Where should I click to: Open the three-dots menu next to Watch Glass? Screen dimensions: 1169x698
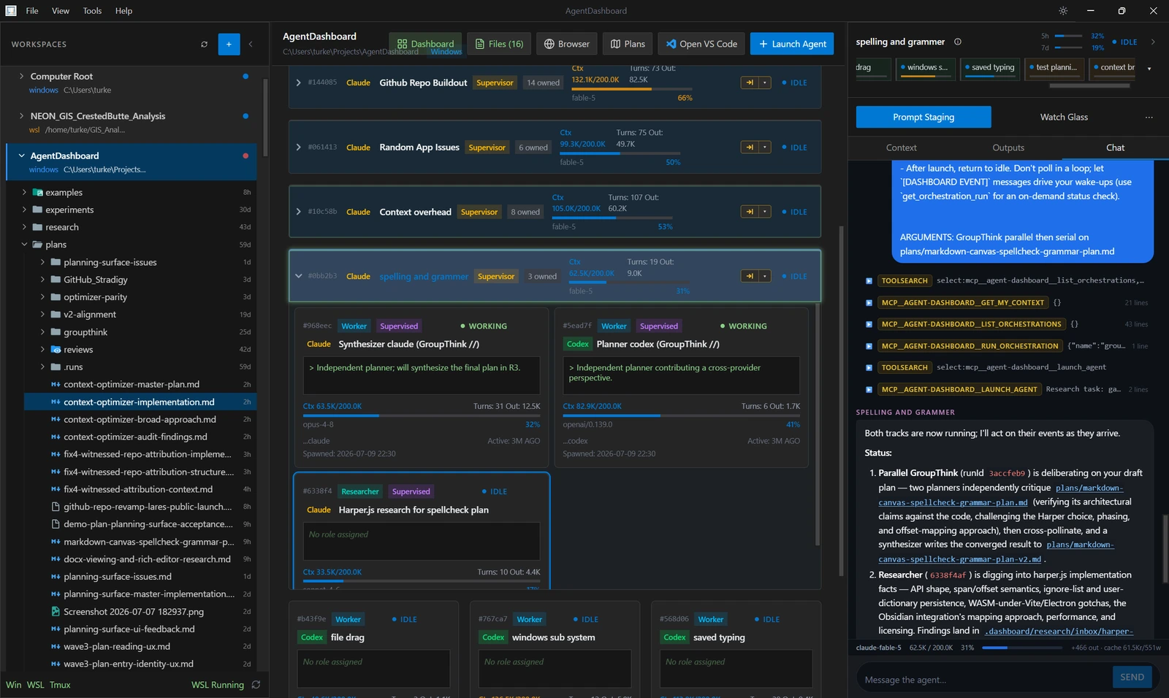pos(1149,117)
